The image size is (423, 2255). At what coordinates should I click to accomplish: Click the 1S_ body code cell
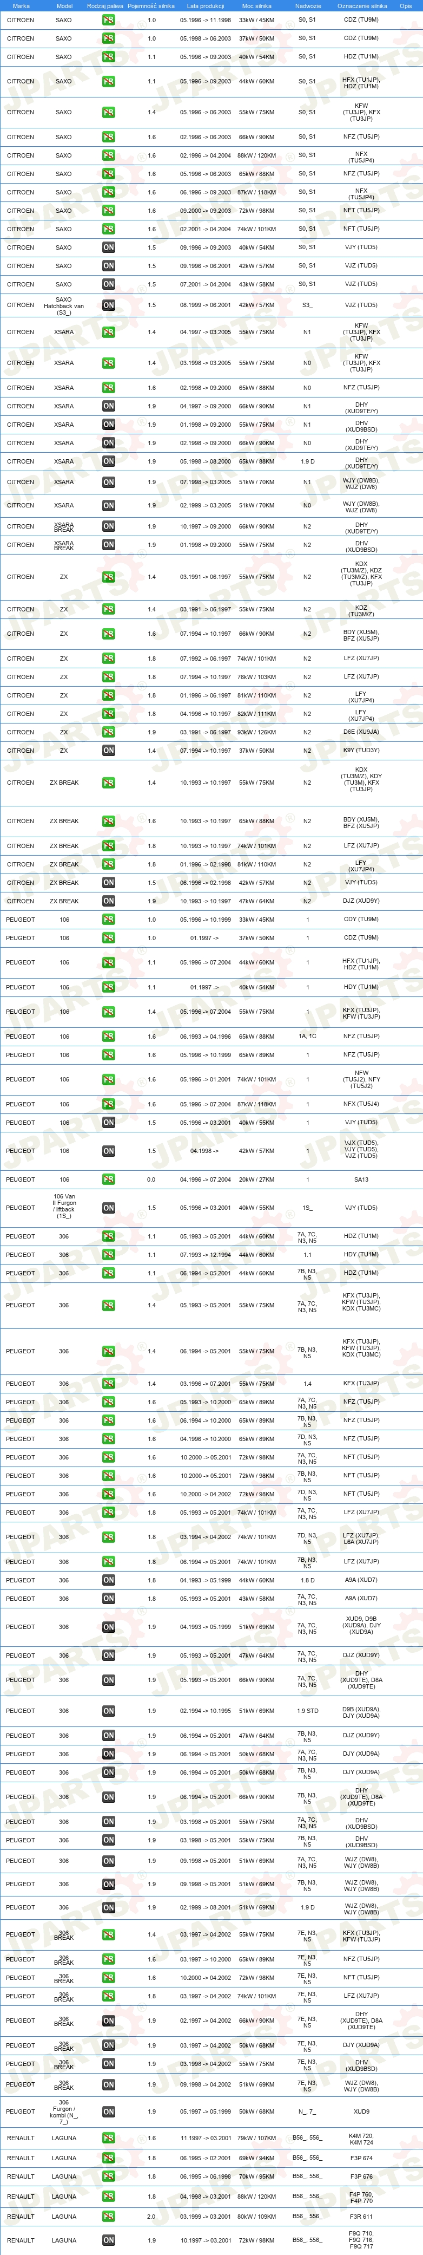307,1208
